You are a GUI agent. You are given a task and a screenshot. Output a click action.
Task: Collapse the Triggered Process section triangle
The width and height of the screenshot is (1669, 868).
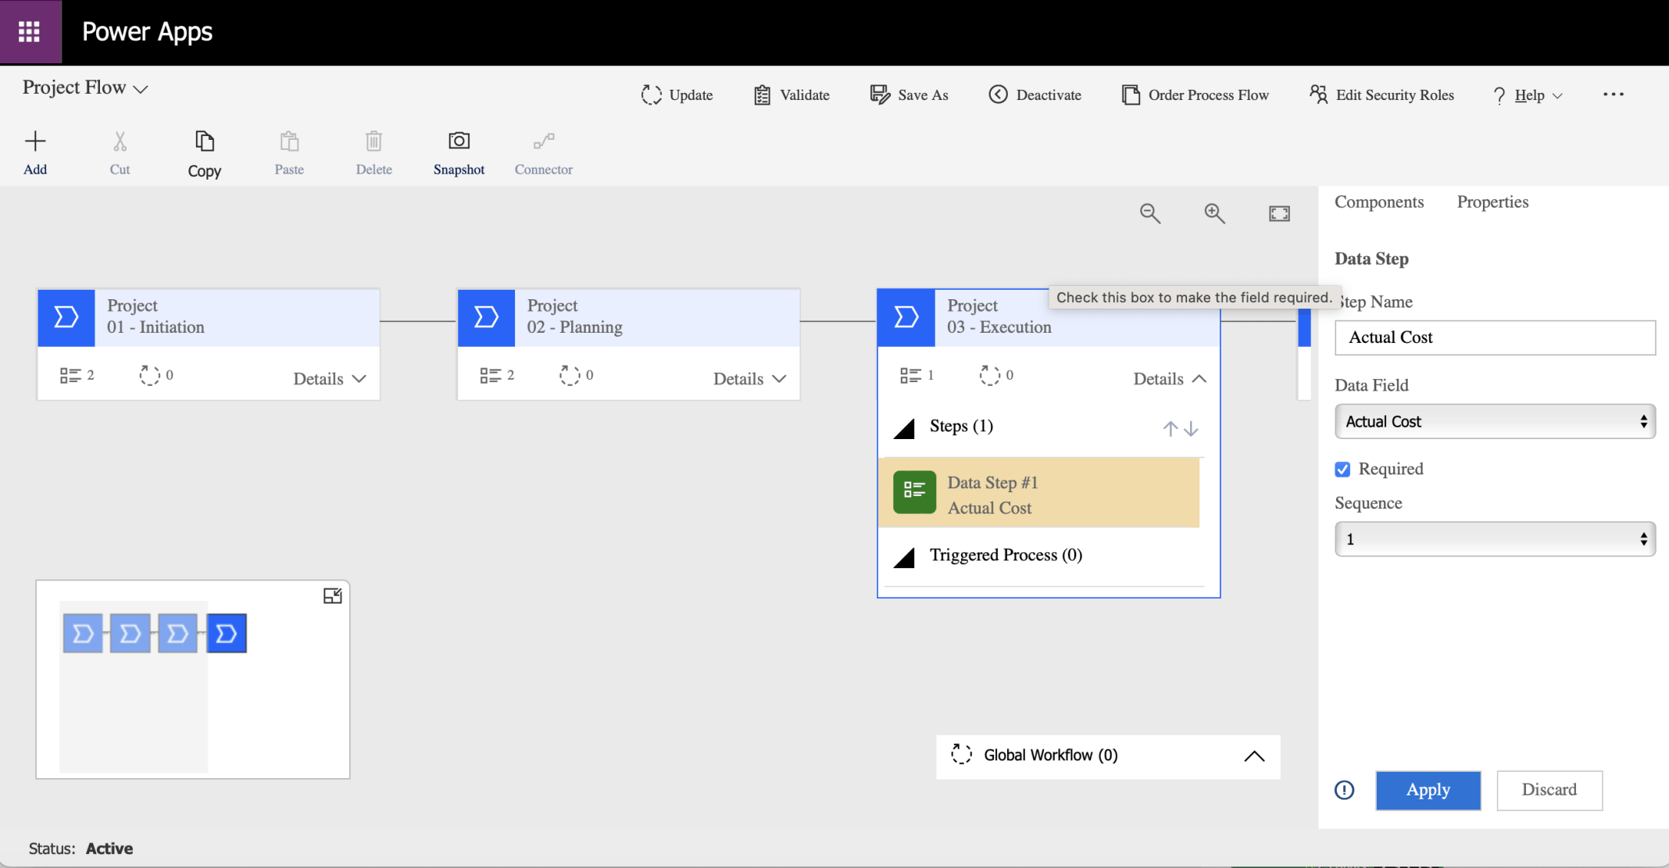[904, 557]
